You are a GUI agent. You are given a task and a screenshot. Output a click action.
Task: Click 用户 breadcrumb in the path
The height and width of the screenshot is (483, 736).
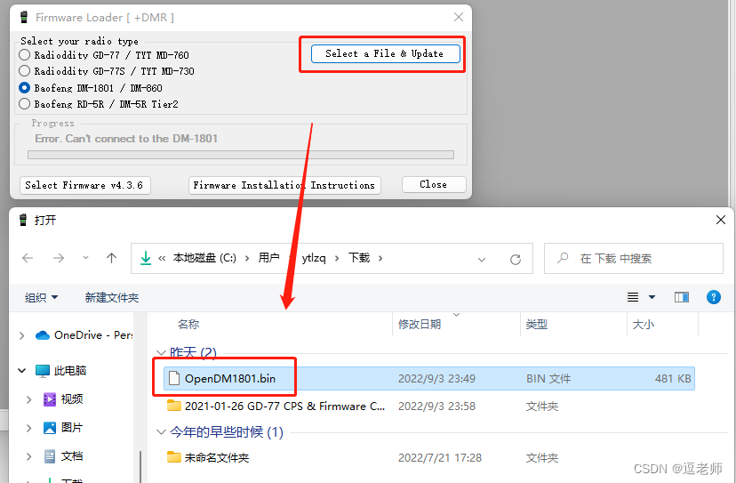coord(268,258)
